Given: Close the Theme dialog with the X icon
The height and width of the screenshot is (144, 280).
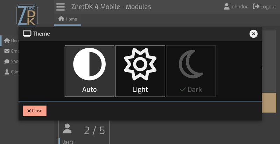Looking at the screenshot, I should (x=253, y=34).
